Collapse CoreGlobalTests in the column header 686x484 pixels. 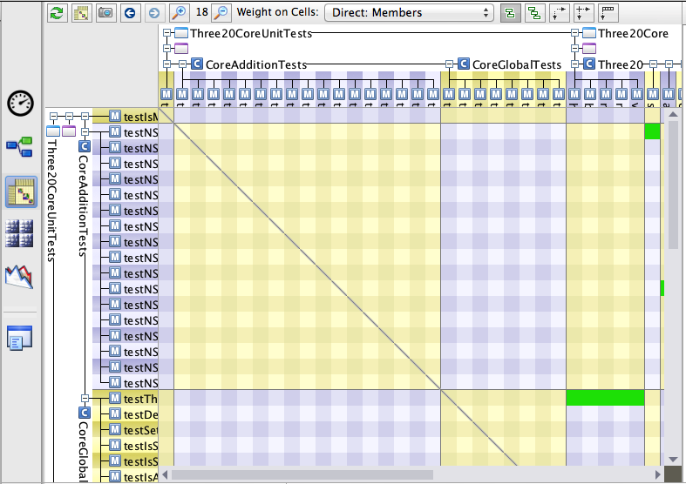[x=449, y=64]
